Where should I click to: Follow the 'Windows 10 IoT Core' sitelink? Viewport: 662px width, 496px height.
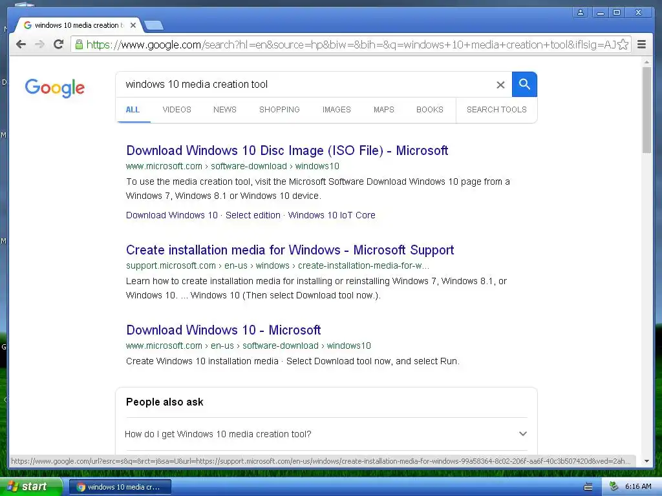332,215
